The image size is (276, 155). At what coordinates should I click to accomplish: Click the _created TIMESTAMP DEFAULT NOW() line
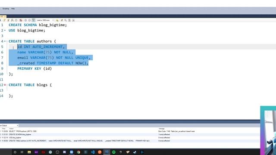53,63
